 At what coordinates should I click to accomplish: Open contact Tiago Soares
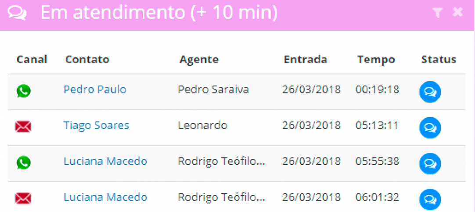point(96,126)
